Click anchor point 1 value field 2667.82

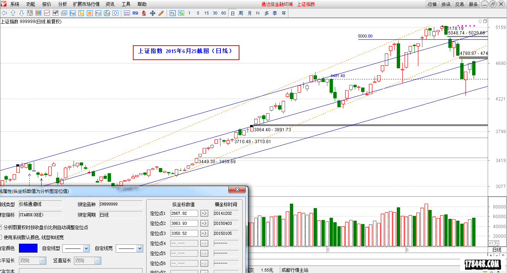pyautogui.click(x=184, y=213)
